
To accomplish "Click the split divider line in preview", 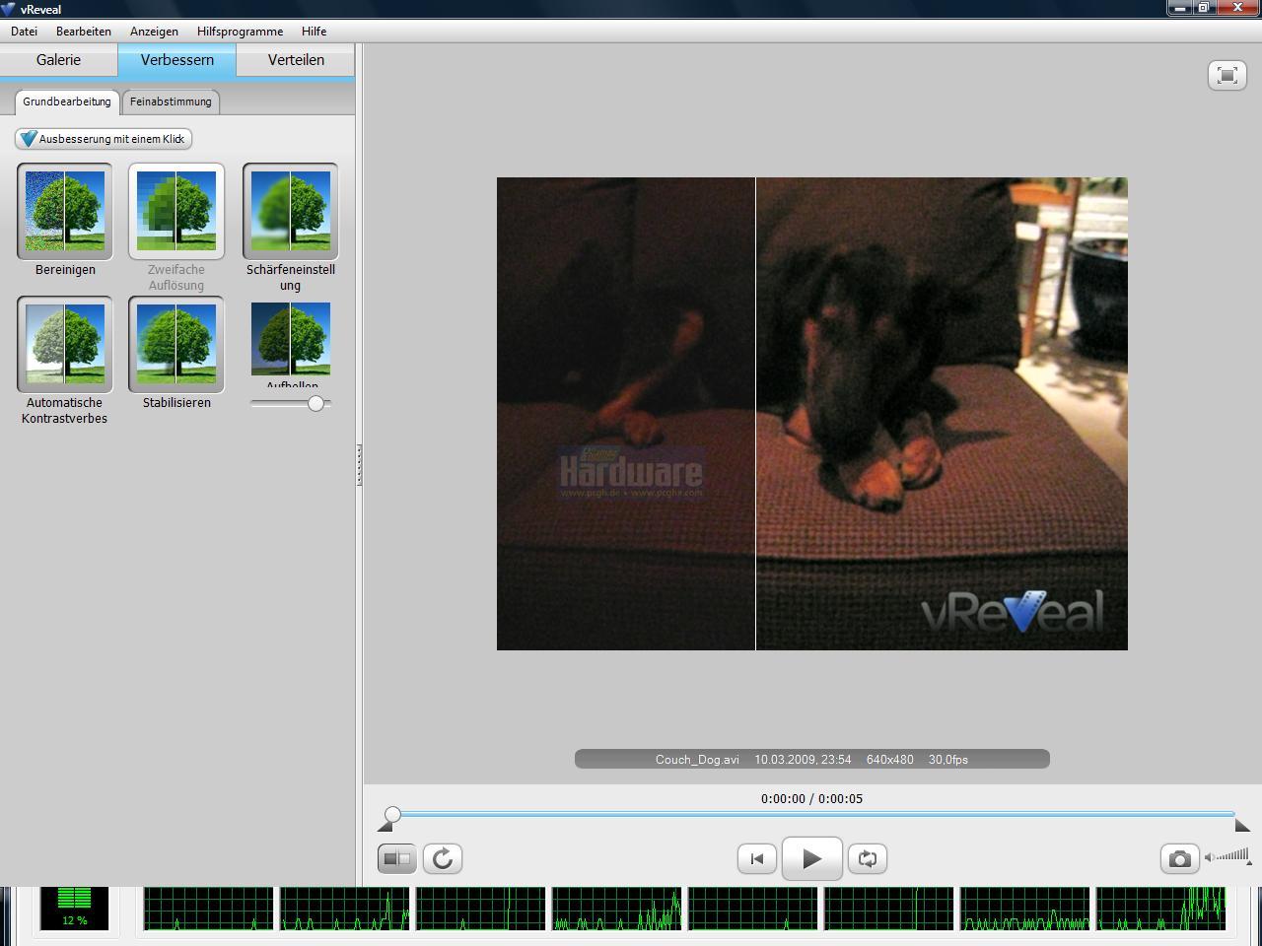I will tap(755, 414).
